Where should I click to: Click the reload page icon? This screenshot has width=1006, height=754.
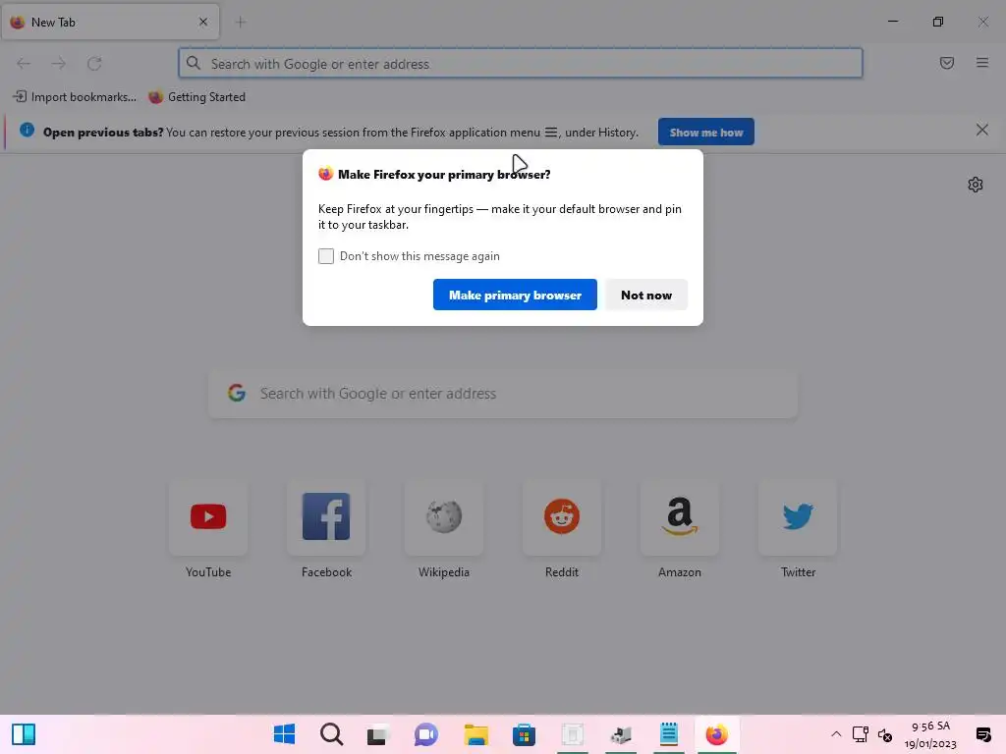pyautogui.click(x=94, y=64)
